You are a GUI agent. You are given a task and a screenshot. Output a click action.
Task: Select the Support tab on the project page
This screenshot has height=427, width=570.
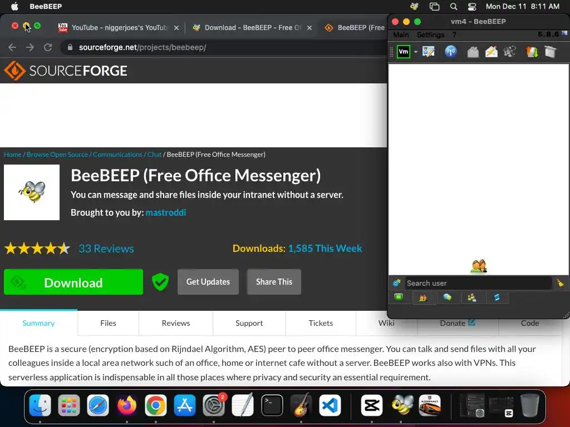[249, 323]
